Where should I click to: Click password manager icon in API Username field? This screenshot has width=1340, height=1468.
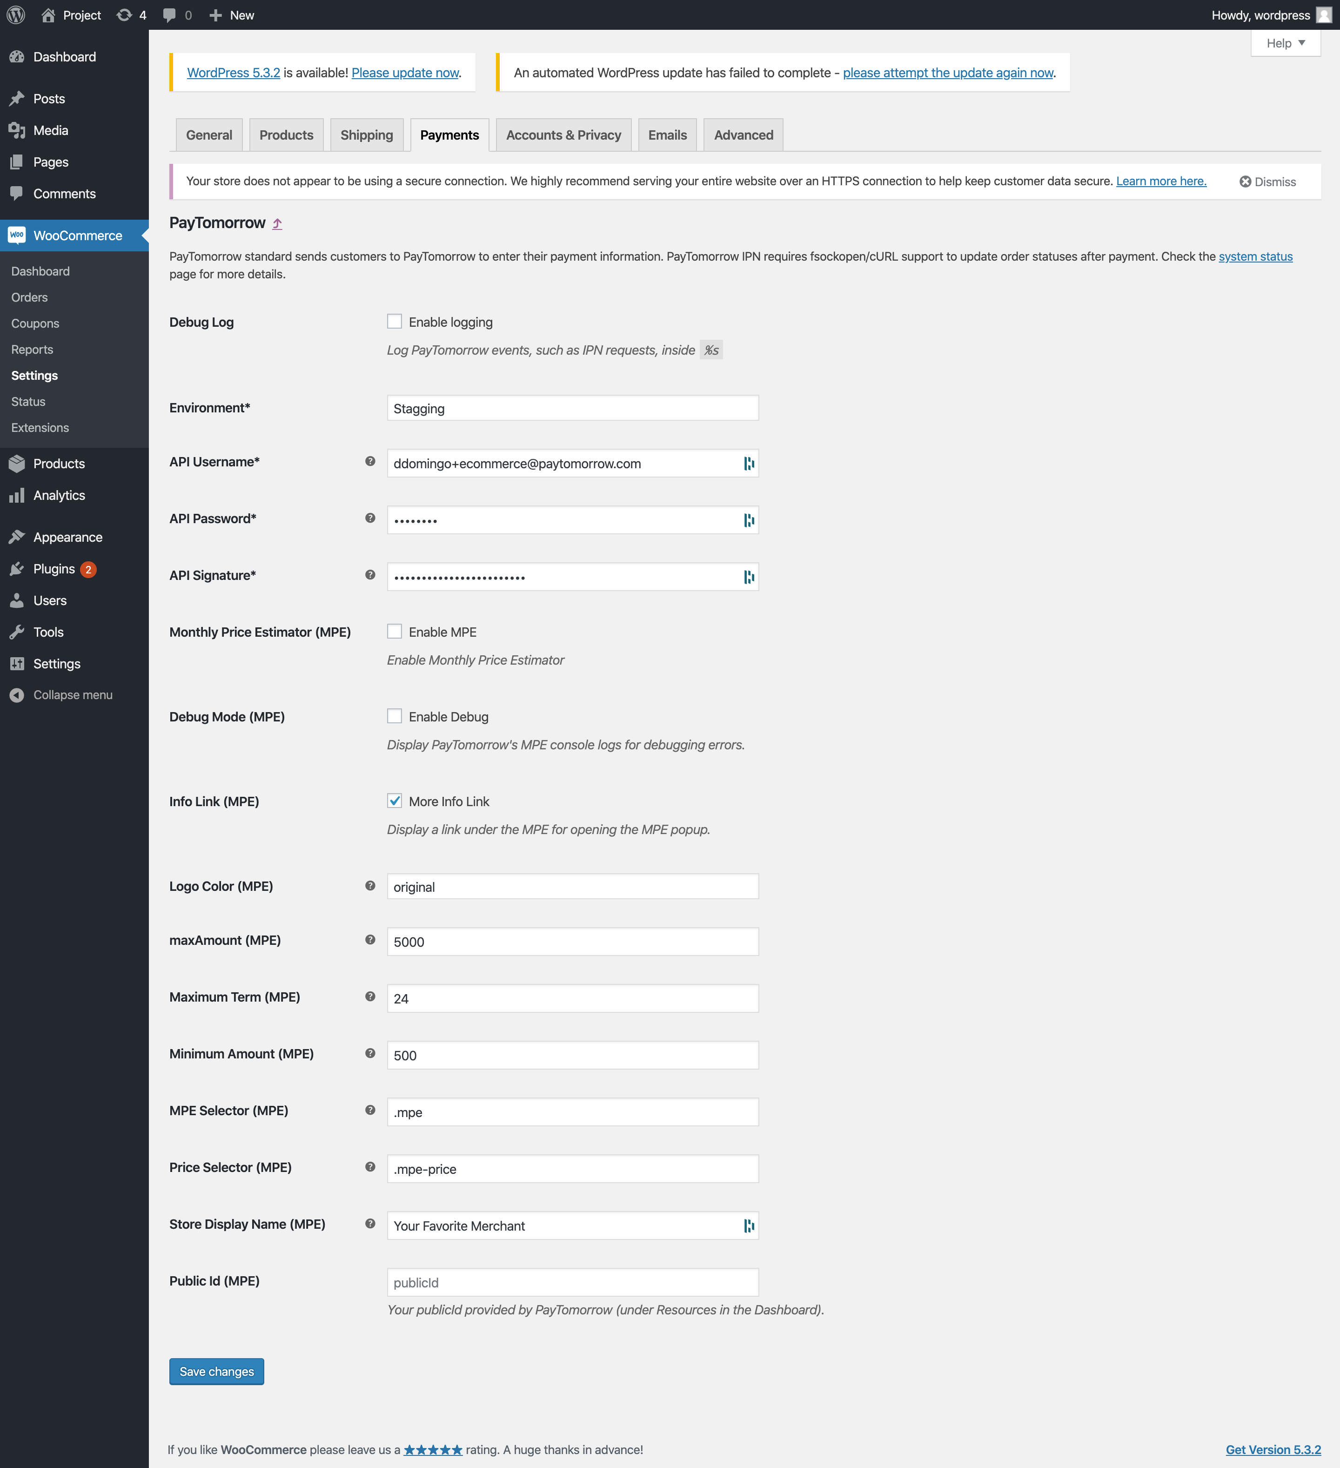[748, 463]
